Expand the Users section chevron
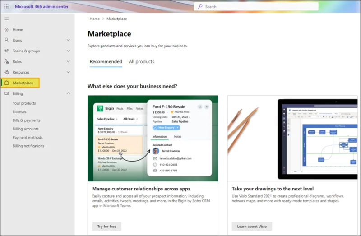The height and width of the screenshot is (236, 361). click(x=69, y=40)
